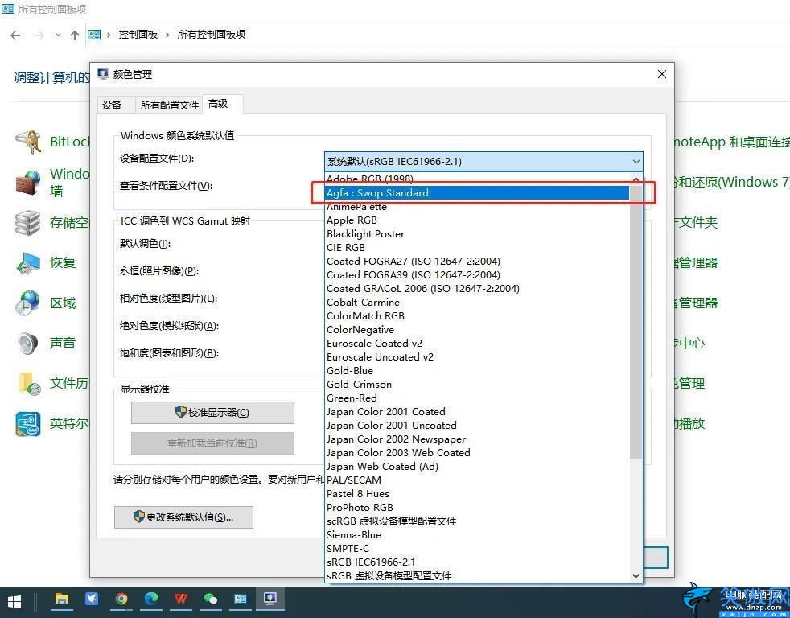This screenshot has width=790, height=618.
Task: Click the Up arrow in the navigation bar
Action: coord(75,35)
